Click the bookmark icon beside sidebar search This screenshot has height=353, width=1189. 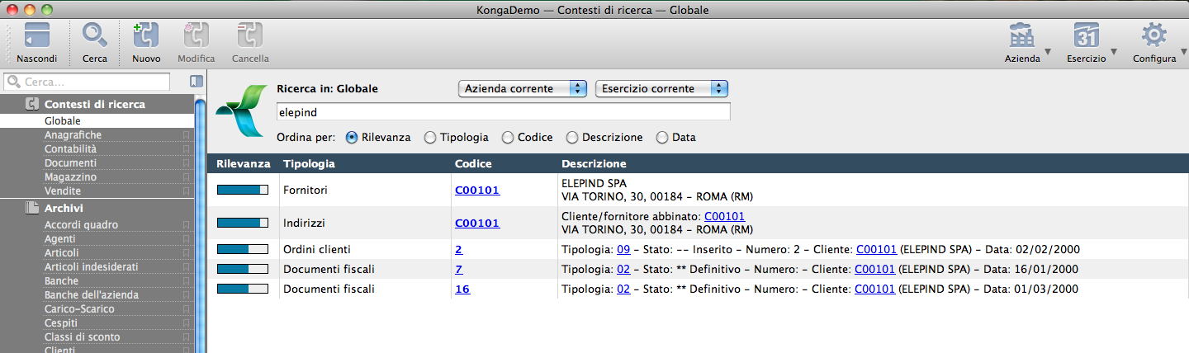tap(196, 82)
